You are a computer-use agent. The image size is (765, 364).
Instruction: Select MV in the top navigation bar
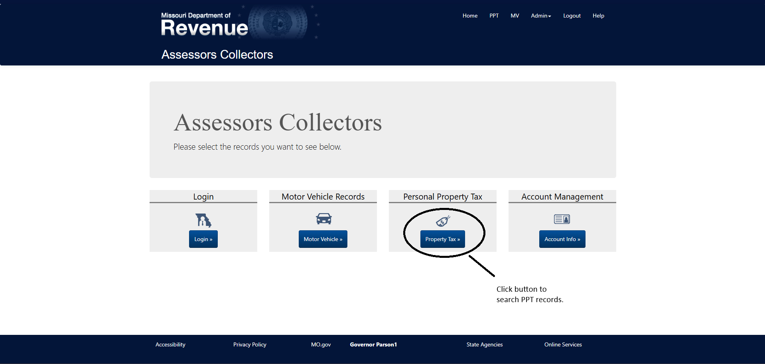tap(515, 16)
